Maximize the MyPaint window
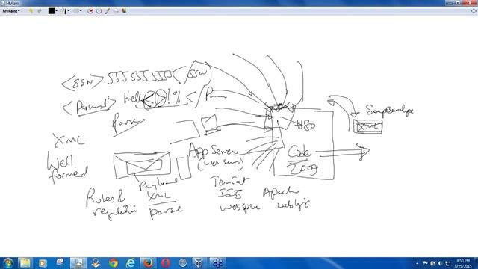This screenshot has width=478, height=269. tap(458, 3)
